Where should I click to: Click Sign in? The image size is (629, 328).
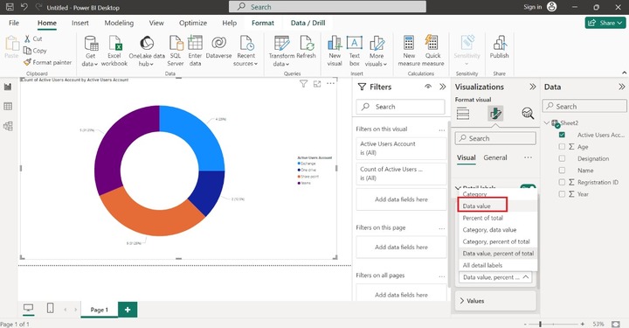point(532,7)
